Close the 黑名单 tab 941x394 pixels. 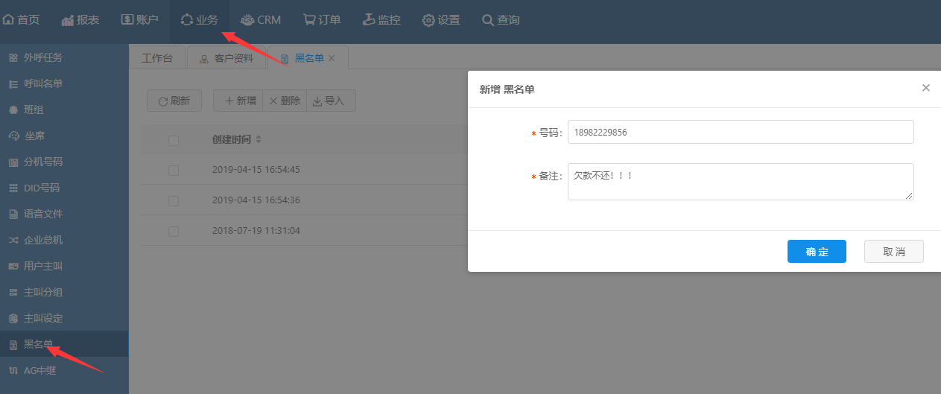[332, 58]
